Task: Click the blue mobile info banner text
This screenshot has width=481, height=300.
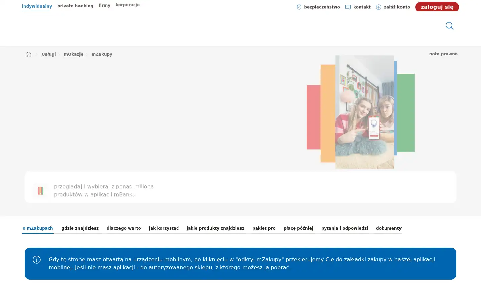Action: coord(242,264)
